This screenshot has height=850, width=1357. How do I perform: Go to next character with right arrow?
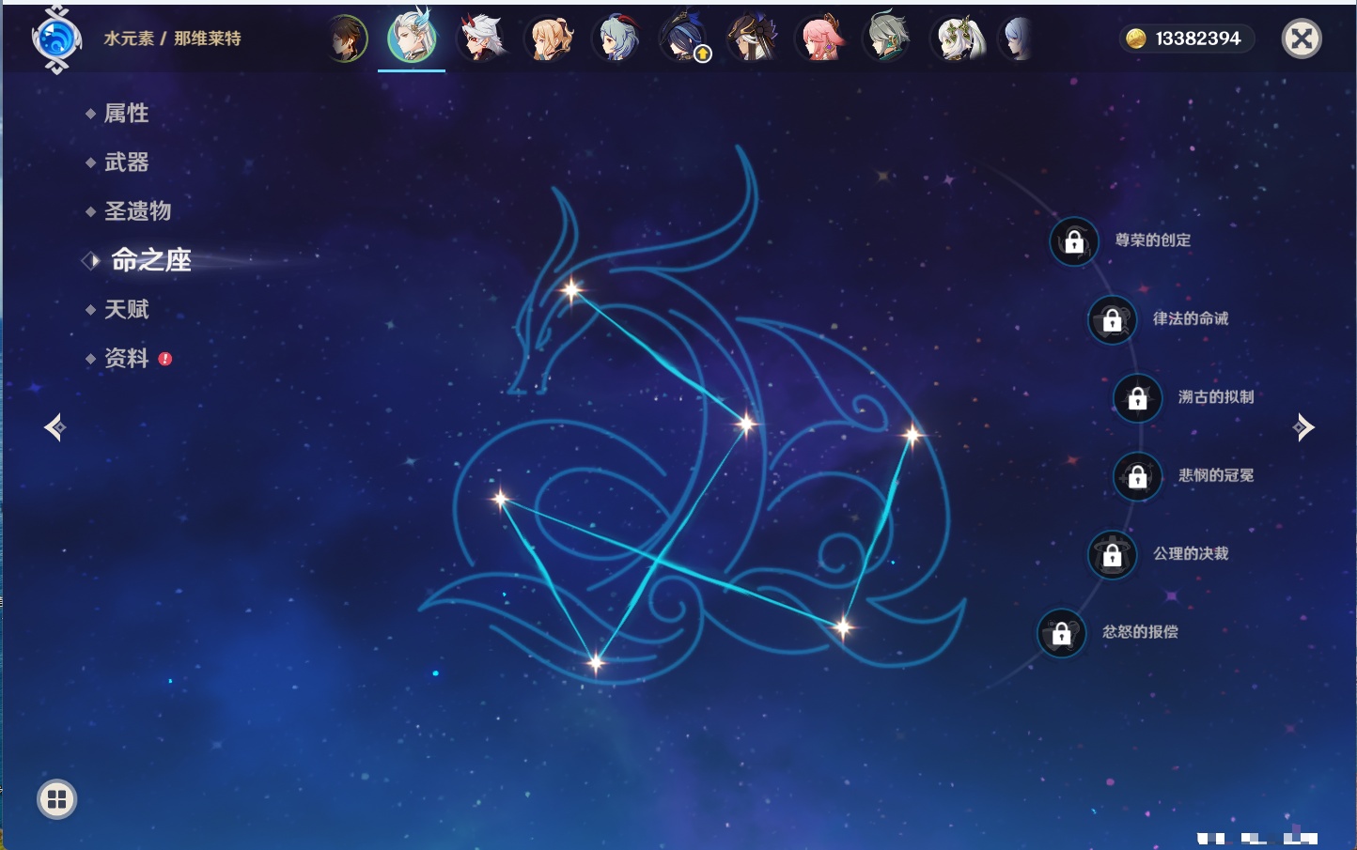(1303, 427)
